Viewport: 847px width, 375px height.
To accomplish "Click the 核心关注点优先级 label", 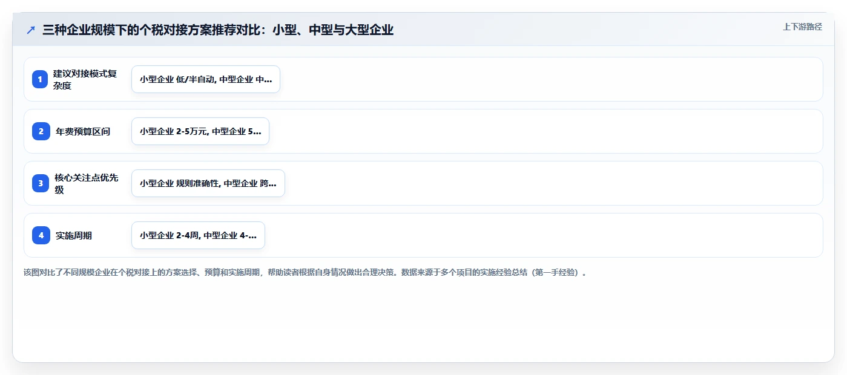I will [87, 183].
